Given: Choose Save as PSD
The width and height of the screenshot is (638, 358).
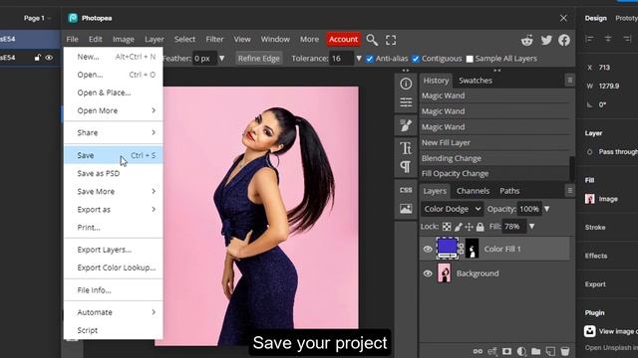Looking at the screenshot, I should tap(114, 173).
